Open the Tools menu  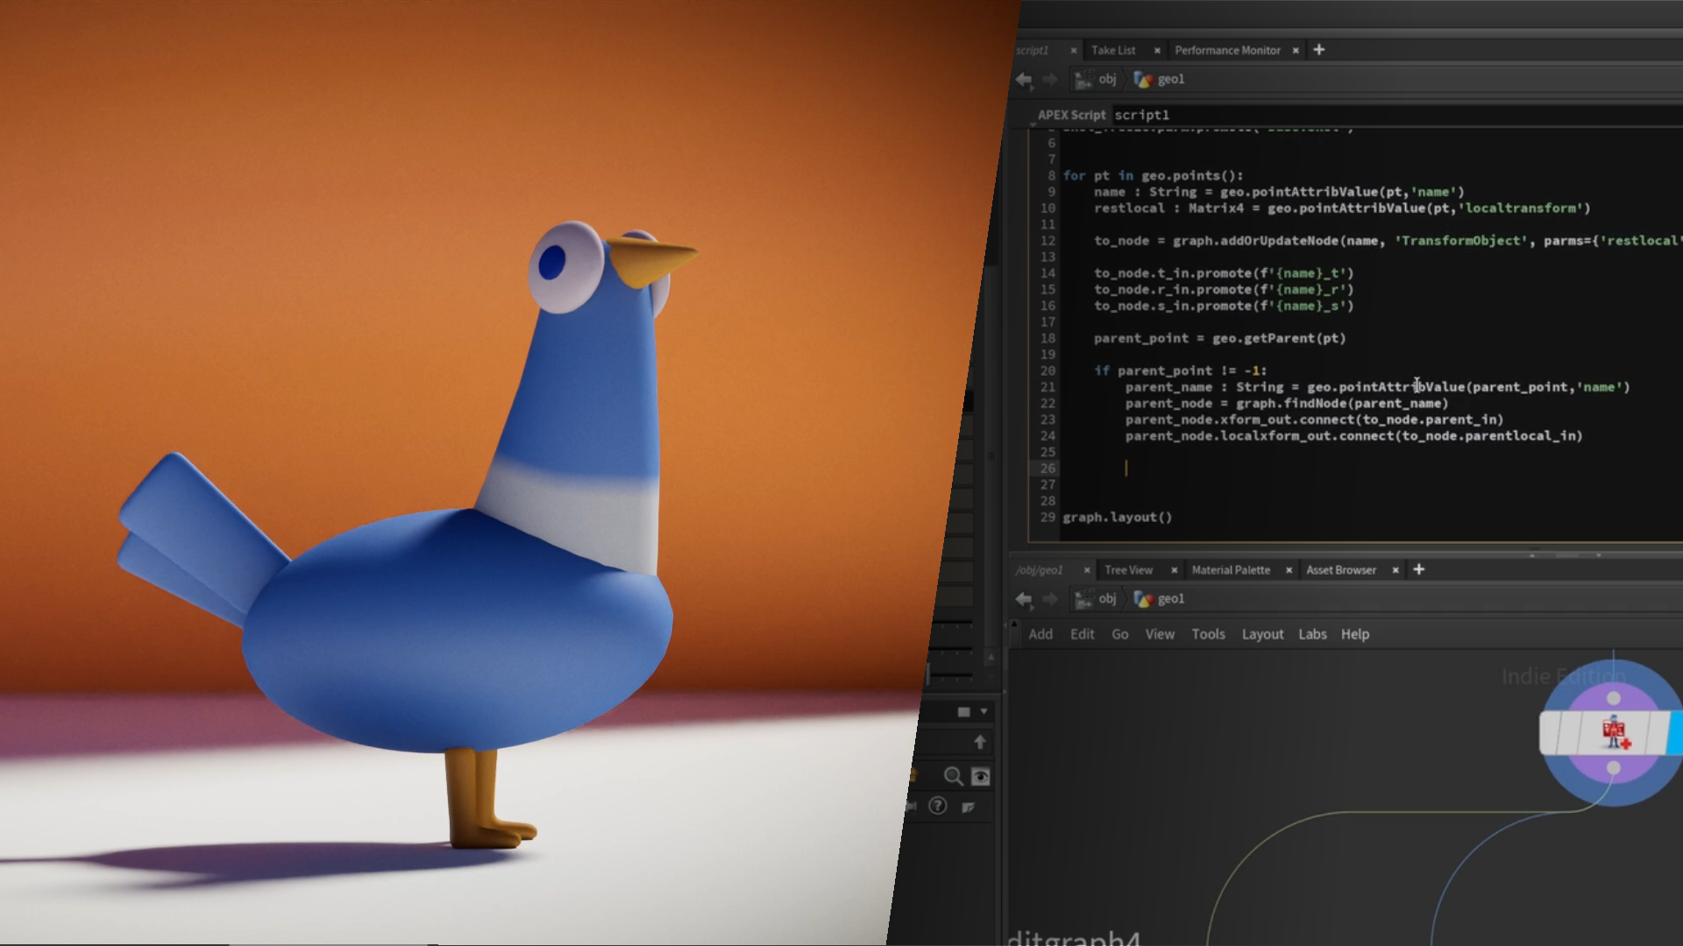click(x=1208, y=634)
